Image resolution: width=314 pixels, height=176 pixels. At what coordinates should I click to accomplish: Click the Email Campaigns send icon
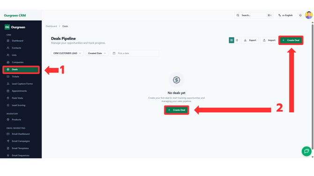click(x=8, y=141)
